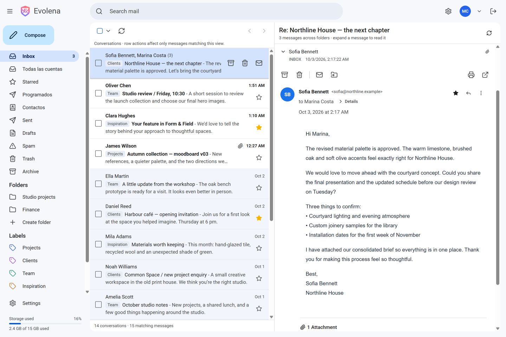The height and width of the screenshot is (337, 506).
Task: Refresh the message list
Action: pyautogui.click(x=122, y=31)
